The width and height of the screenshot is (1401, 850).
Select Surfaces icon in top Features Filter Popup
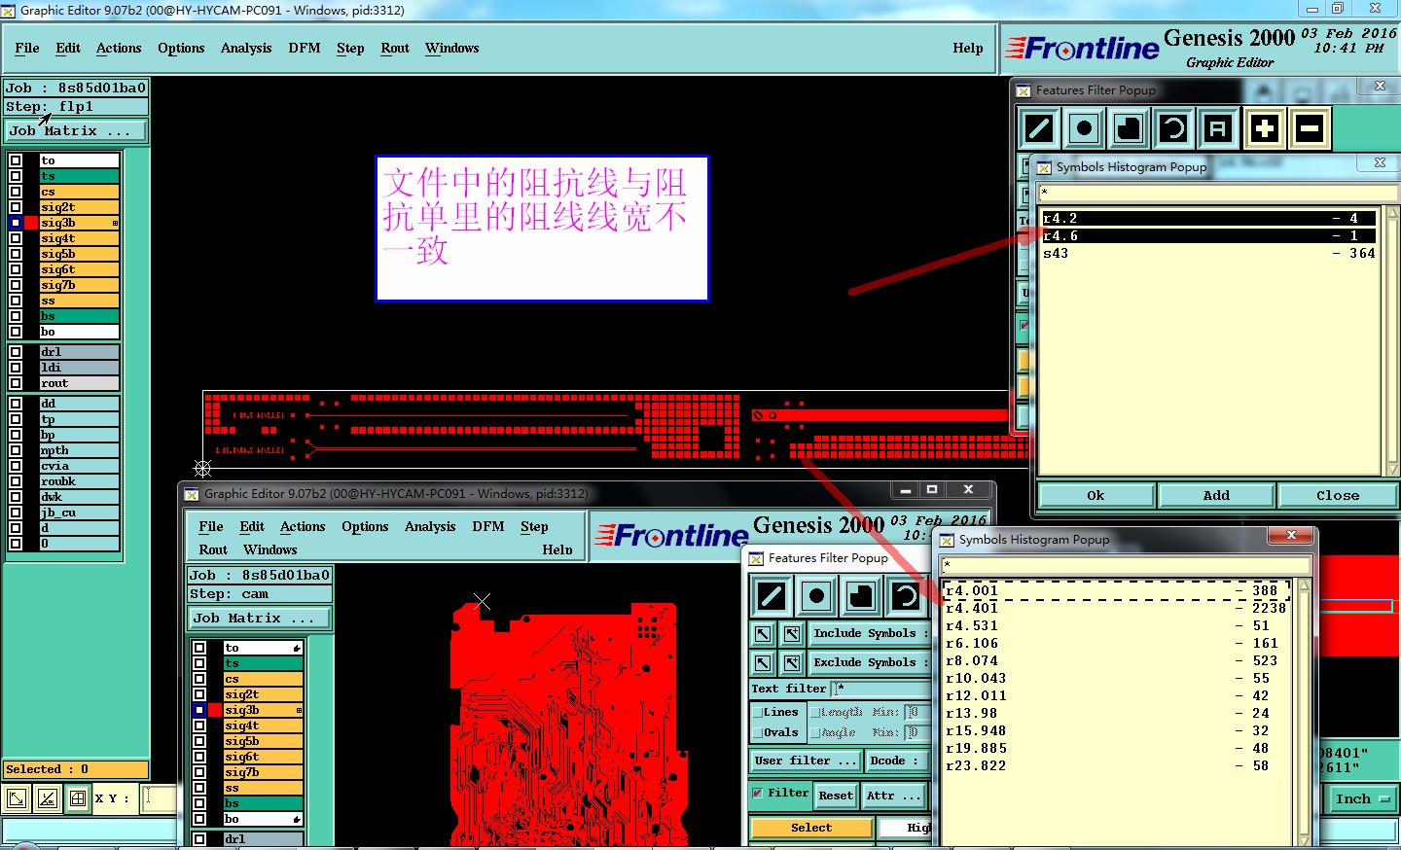[x=1129, y=128]
